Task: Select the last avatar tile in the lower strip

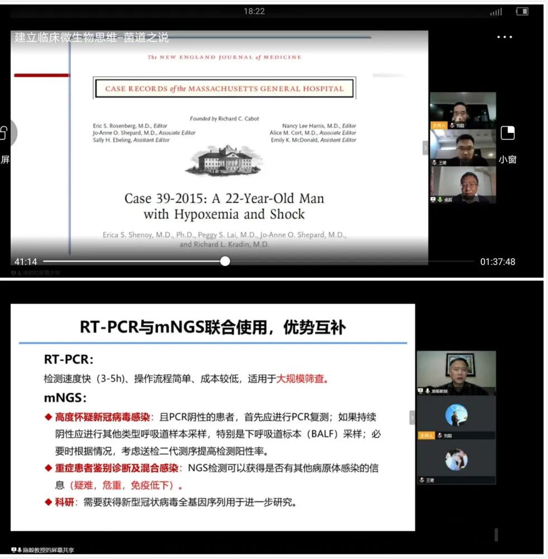Action: [456, 462]
